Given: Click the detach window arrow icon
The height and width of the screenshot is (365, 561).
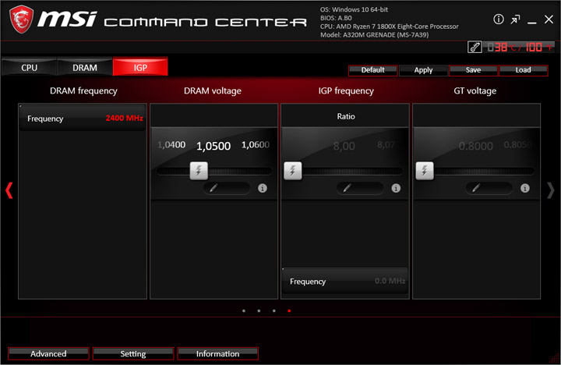Looking at the screenshot, I should click(x=515, y=19).
